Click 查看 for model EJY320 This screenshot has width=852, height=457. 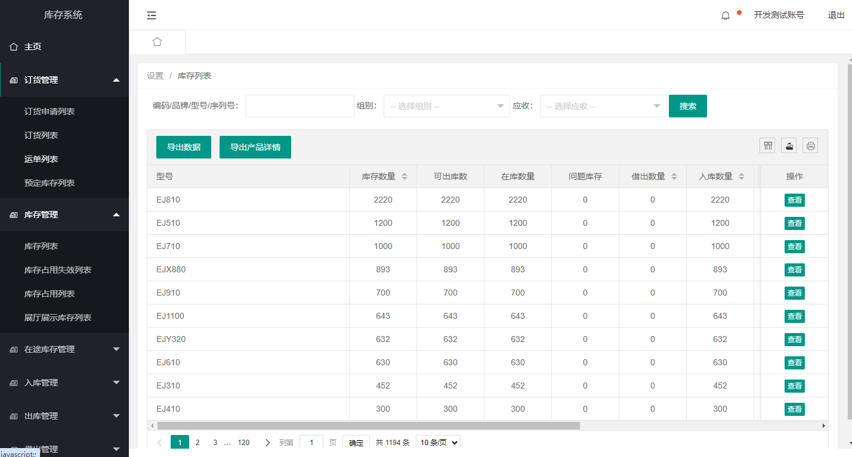pos(795,340)
